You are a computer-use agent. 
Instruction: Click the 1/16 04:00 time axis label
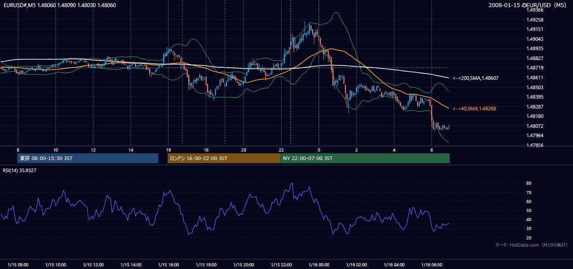point(395,265)
